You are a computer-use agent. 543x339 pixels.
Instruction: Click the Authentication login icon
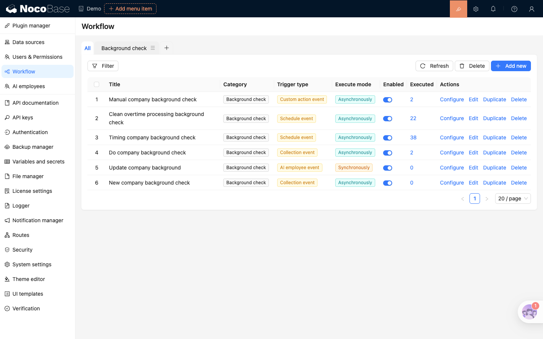tap(7, 132)
